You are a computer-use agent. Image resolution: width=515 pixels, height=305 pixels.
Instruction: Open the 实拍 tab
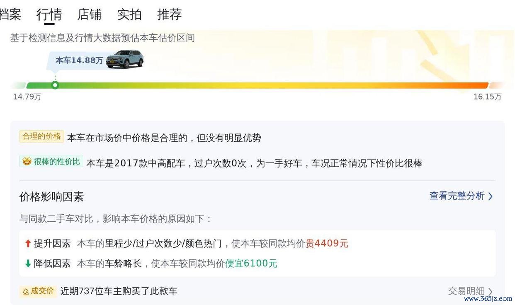[x=129, y=15]
